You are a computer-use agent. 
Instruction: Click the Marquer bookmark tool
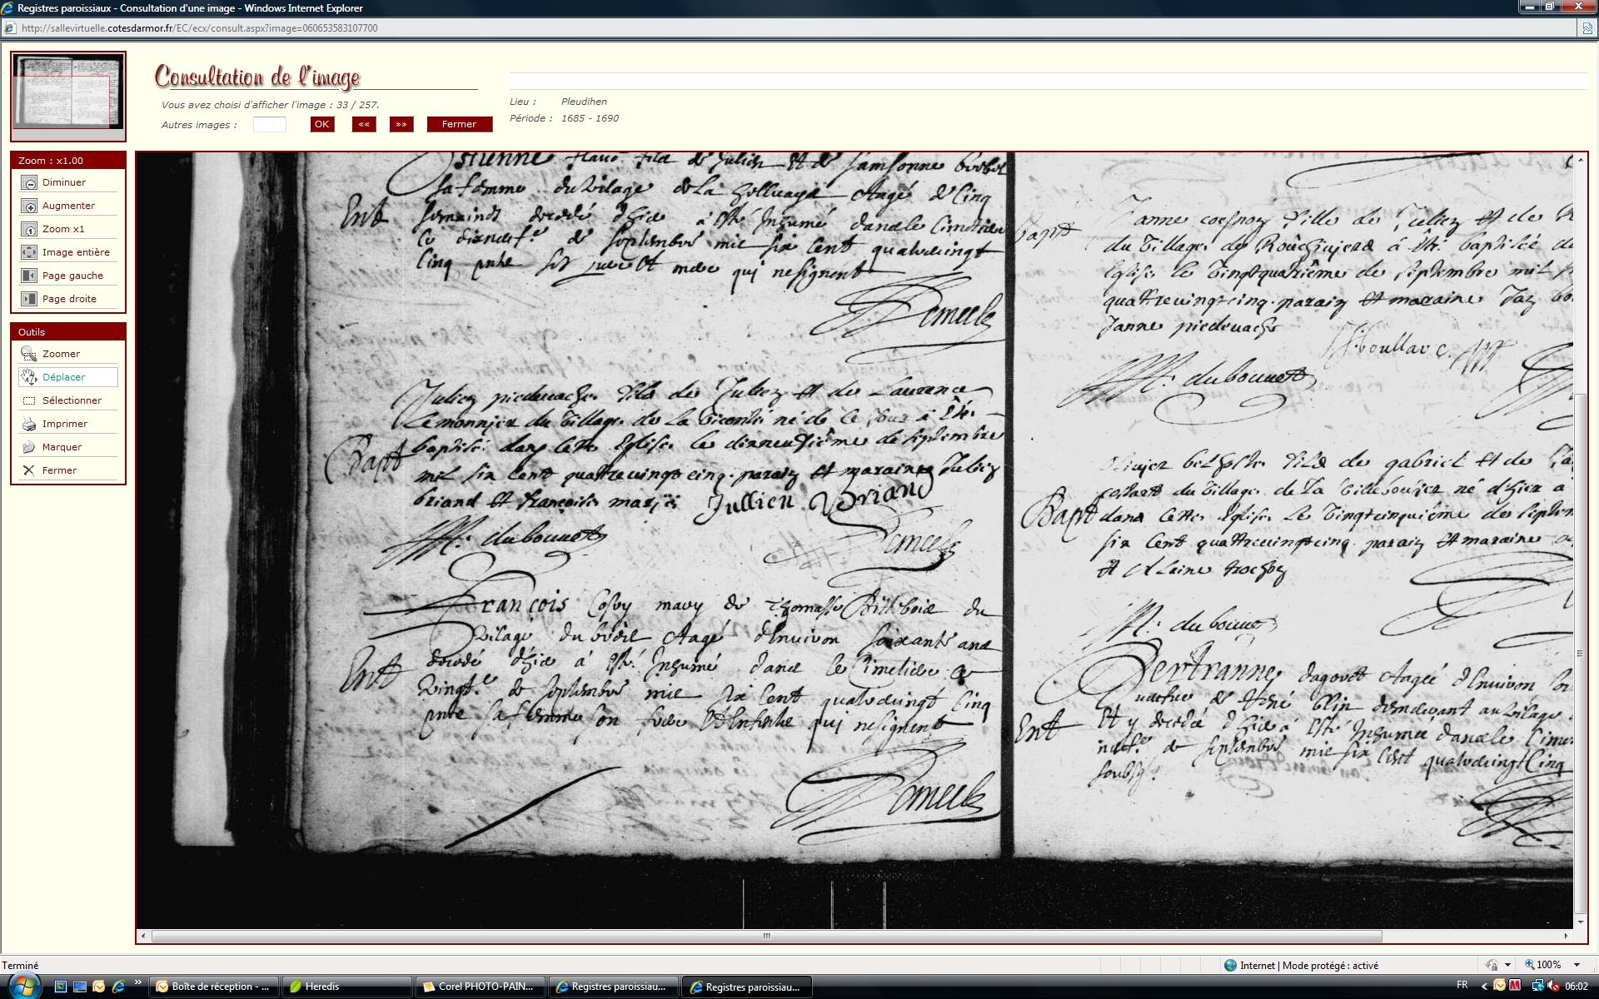pyautogui.click(x=29, y=448)
